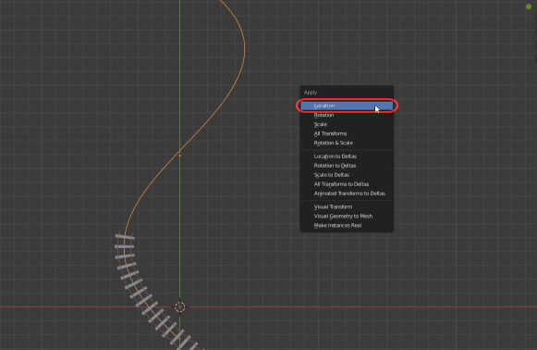Choose Visual Geometry to Mesh
The width and height of the screenshot is (537, 350).
(347, 216)
